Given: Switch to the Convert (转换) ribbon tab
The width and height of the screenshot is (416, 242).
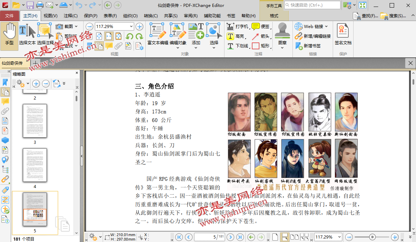Looking at the screenshot, I should pyautogui.click(x=151, y=16).
